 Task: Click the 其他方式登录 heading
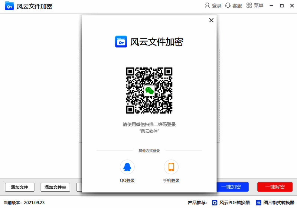(149, 151)
